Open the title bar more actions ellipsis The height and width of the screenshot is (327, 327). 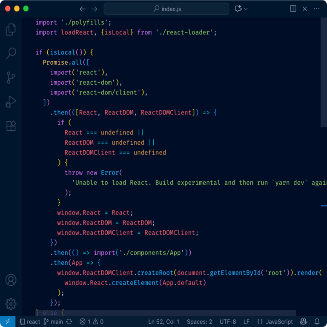click(x=317, y=9)
